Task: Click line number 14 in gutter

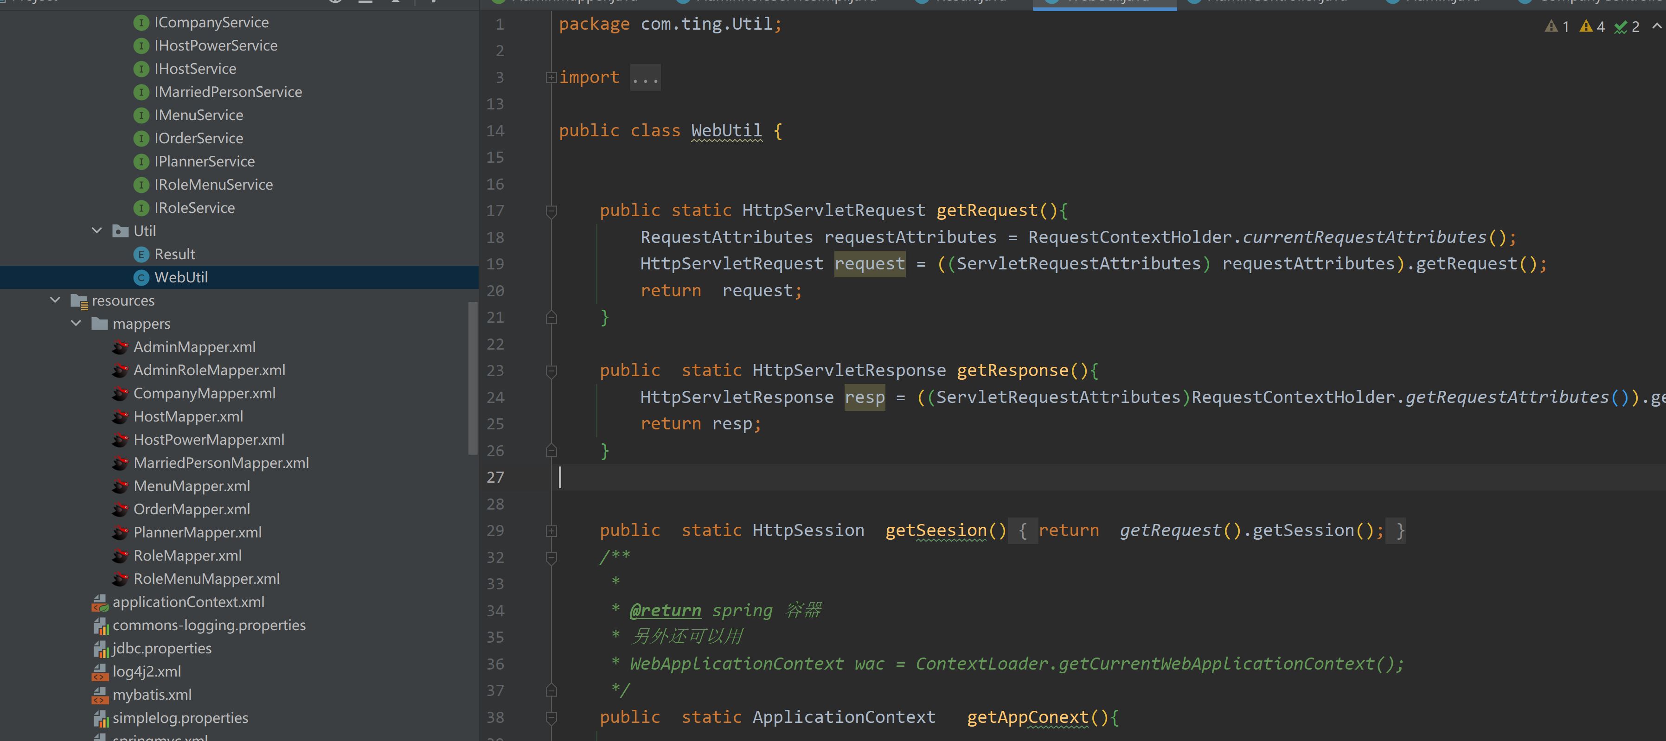Action: click(495, 131)
